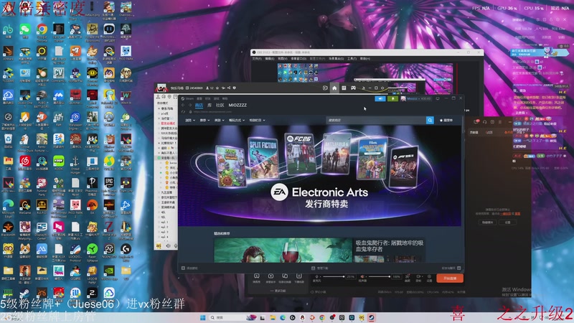Click the Steam store search magnifier button
Screen dimensions: 574x323
(x=430, y=120)
